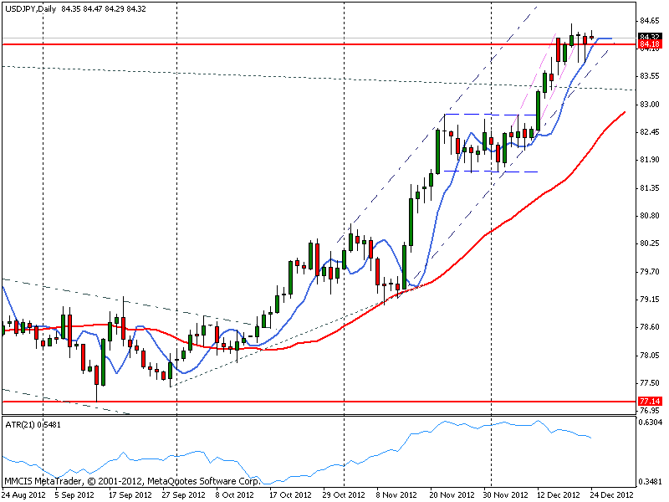Click the OHLC values 84.35 84.47 84.29 84.32
Image resolution: width=669 pixels, height=502 pixels.
coord(103,8)
